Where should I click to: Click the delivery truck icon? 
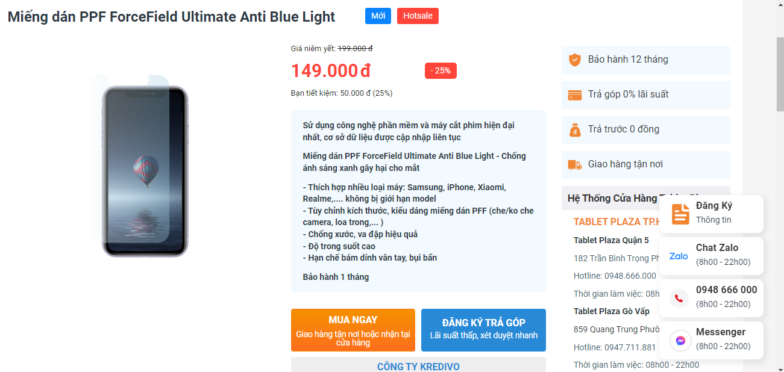pos(575,164)
